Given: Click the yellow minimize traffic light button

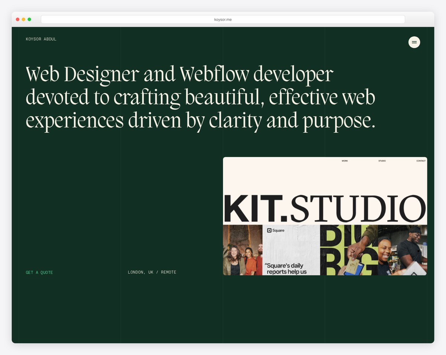Looking at the screenshot, I should pos(23,19).
